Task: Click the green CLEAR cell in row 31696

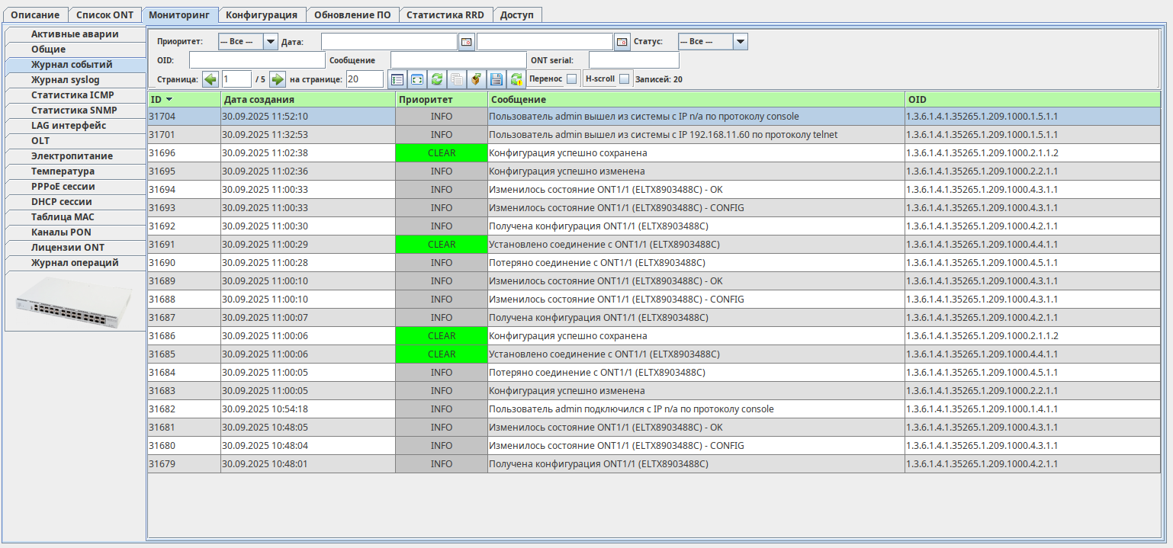Action: (x=441, y=153)
